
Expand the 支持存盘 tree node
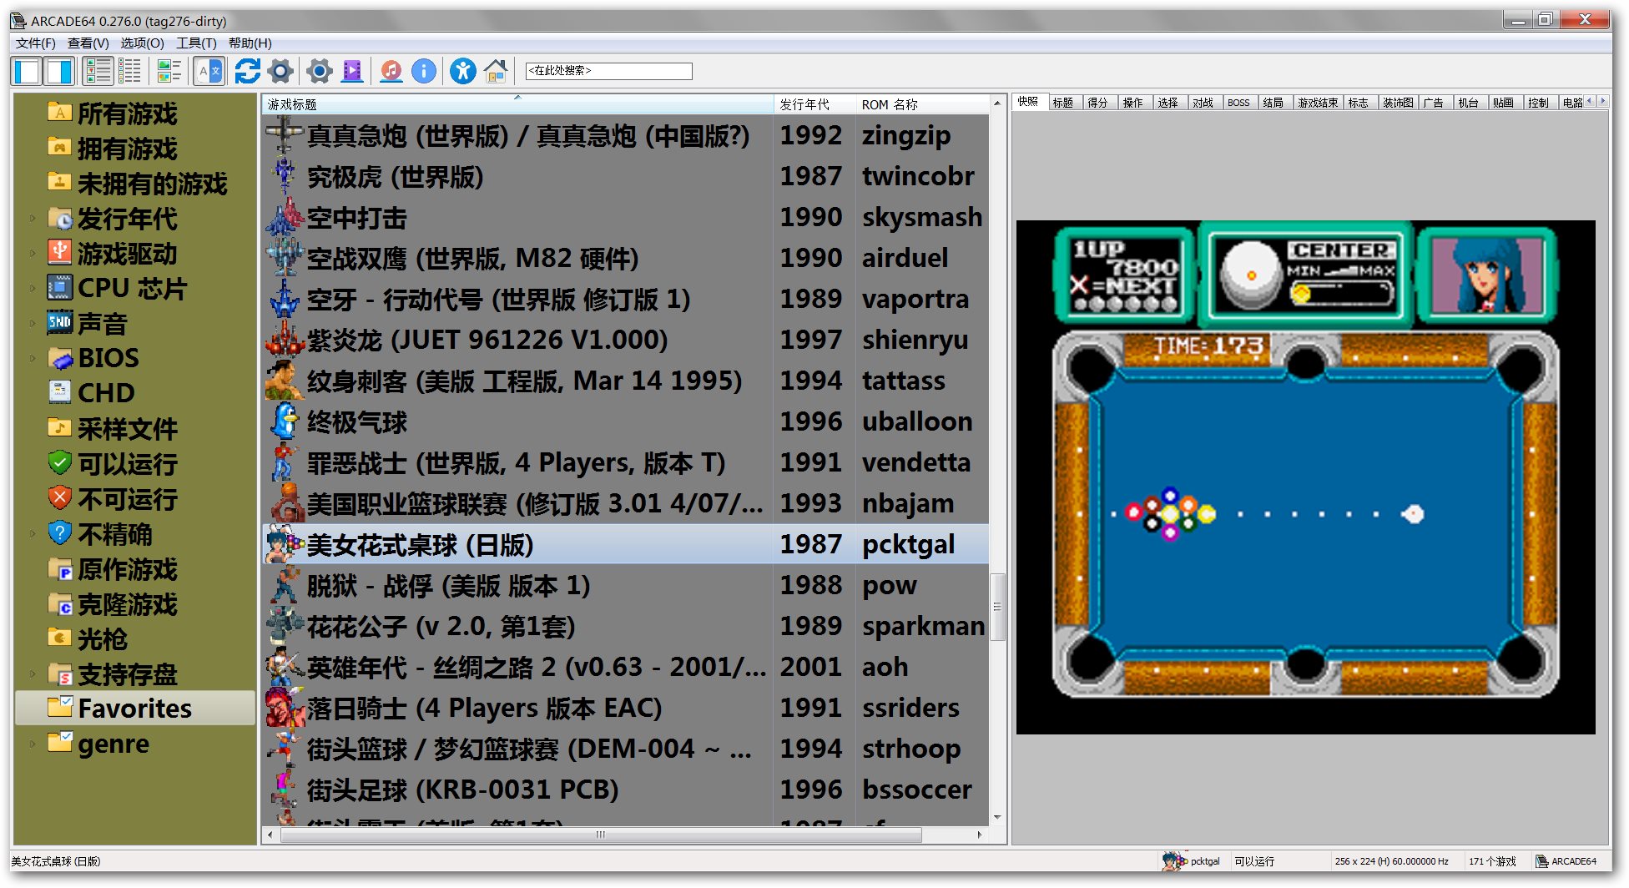33,674
